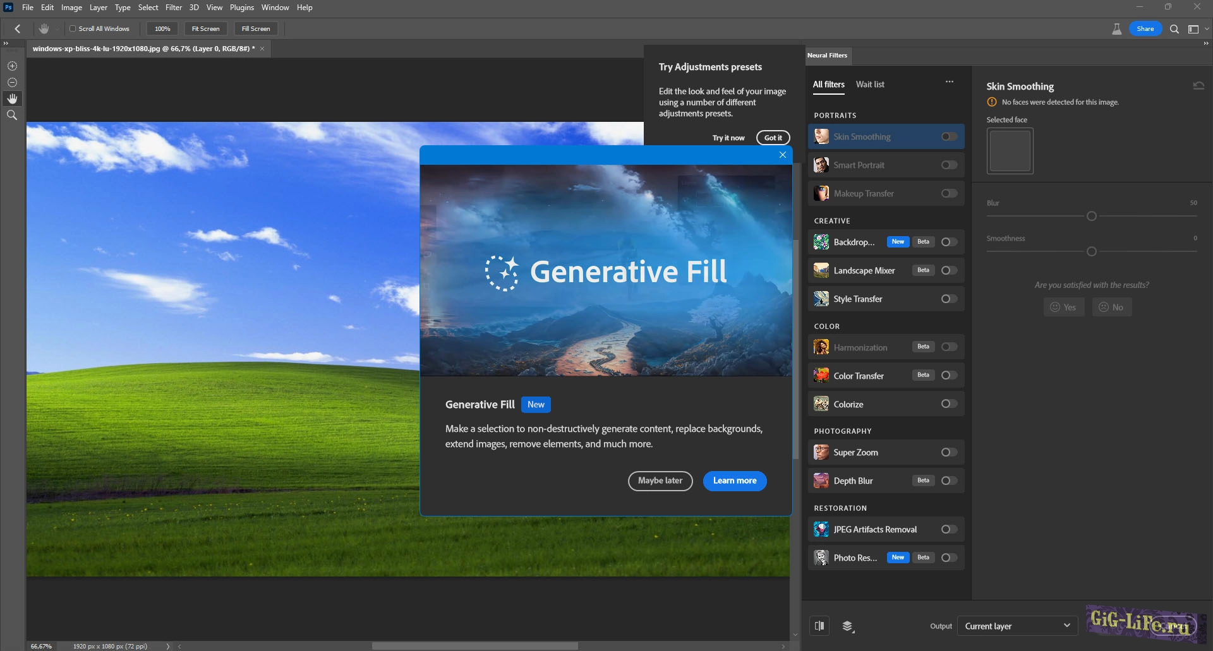
Task: Open the Filter menu
Action: pyautogui.click(x=173, y=8)
